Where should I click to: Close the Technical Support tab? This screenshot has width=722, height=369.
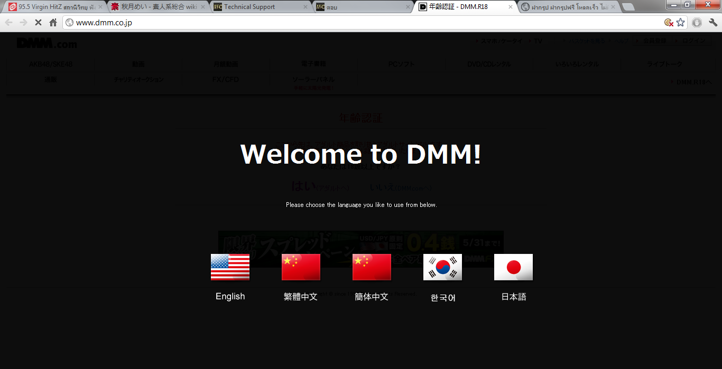(306, 7)
